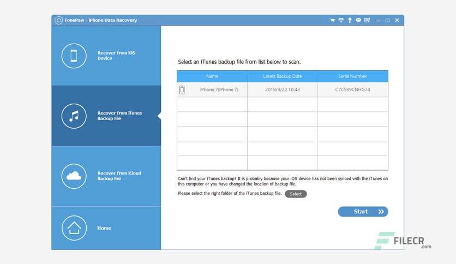Select the iPhone 7(iPhone 7) backup name
The width and height of the screenshot is (456, 264).
point(219,89)
